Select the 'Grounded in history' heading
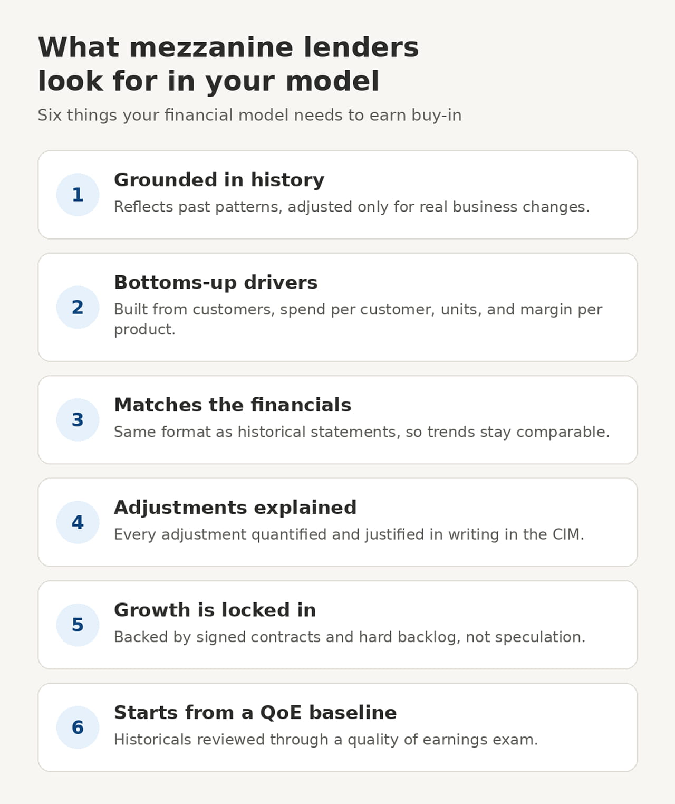Image resolution: width=675 pixels, height=804 pixels. coord(219,180)
